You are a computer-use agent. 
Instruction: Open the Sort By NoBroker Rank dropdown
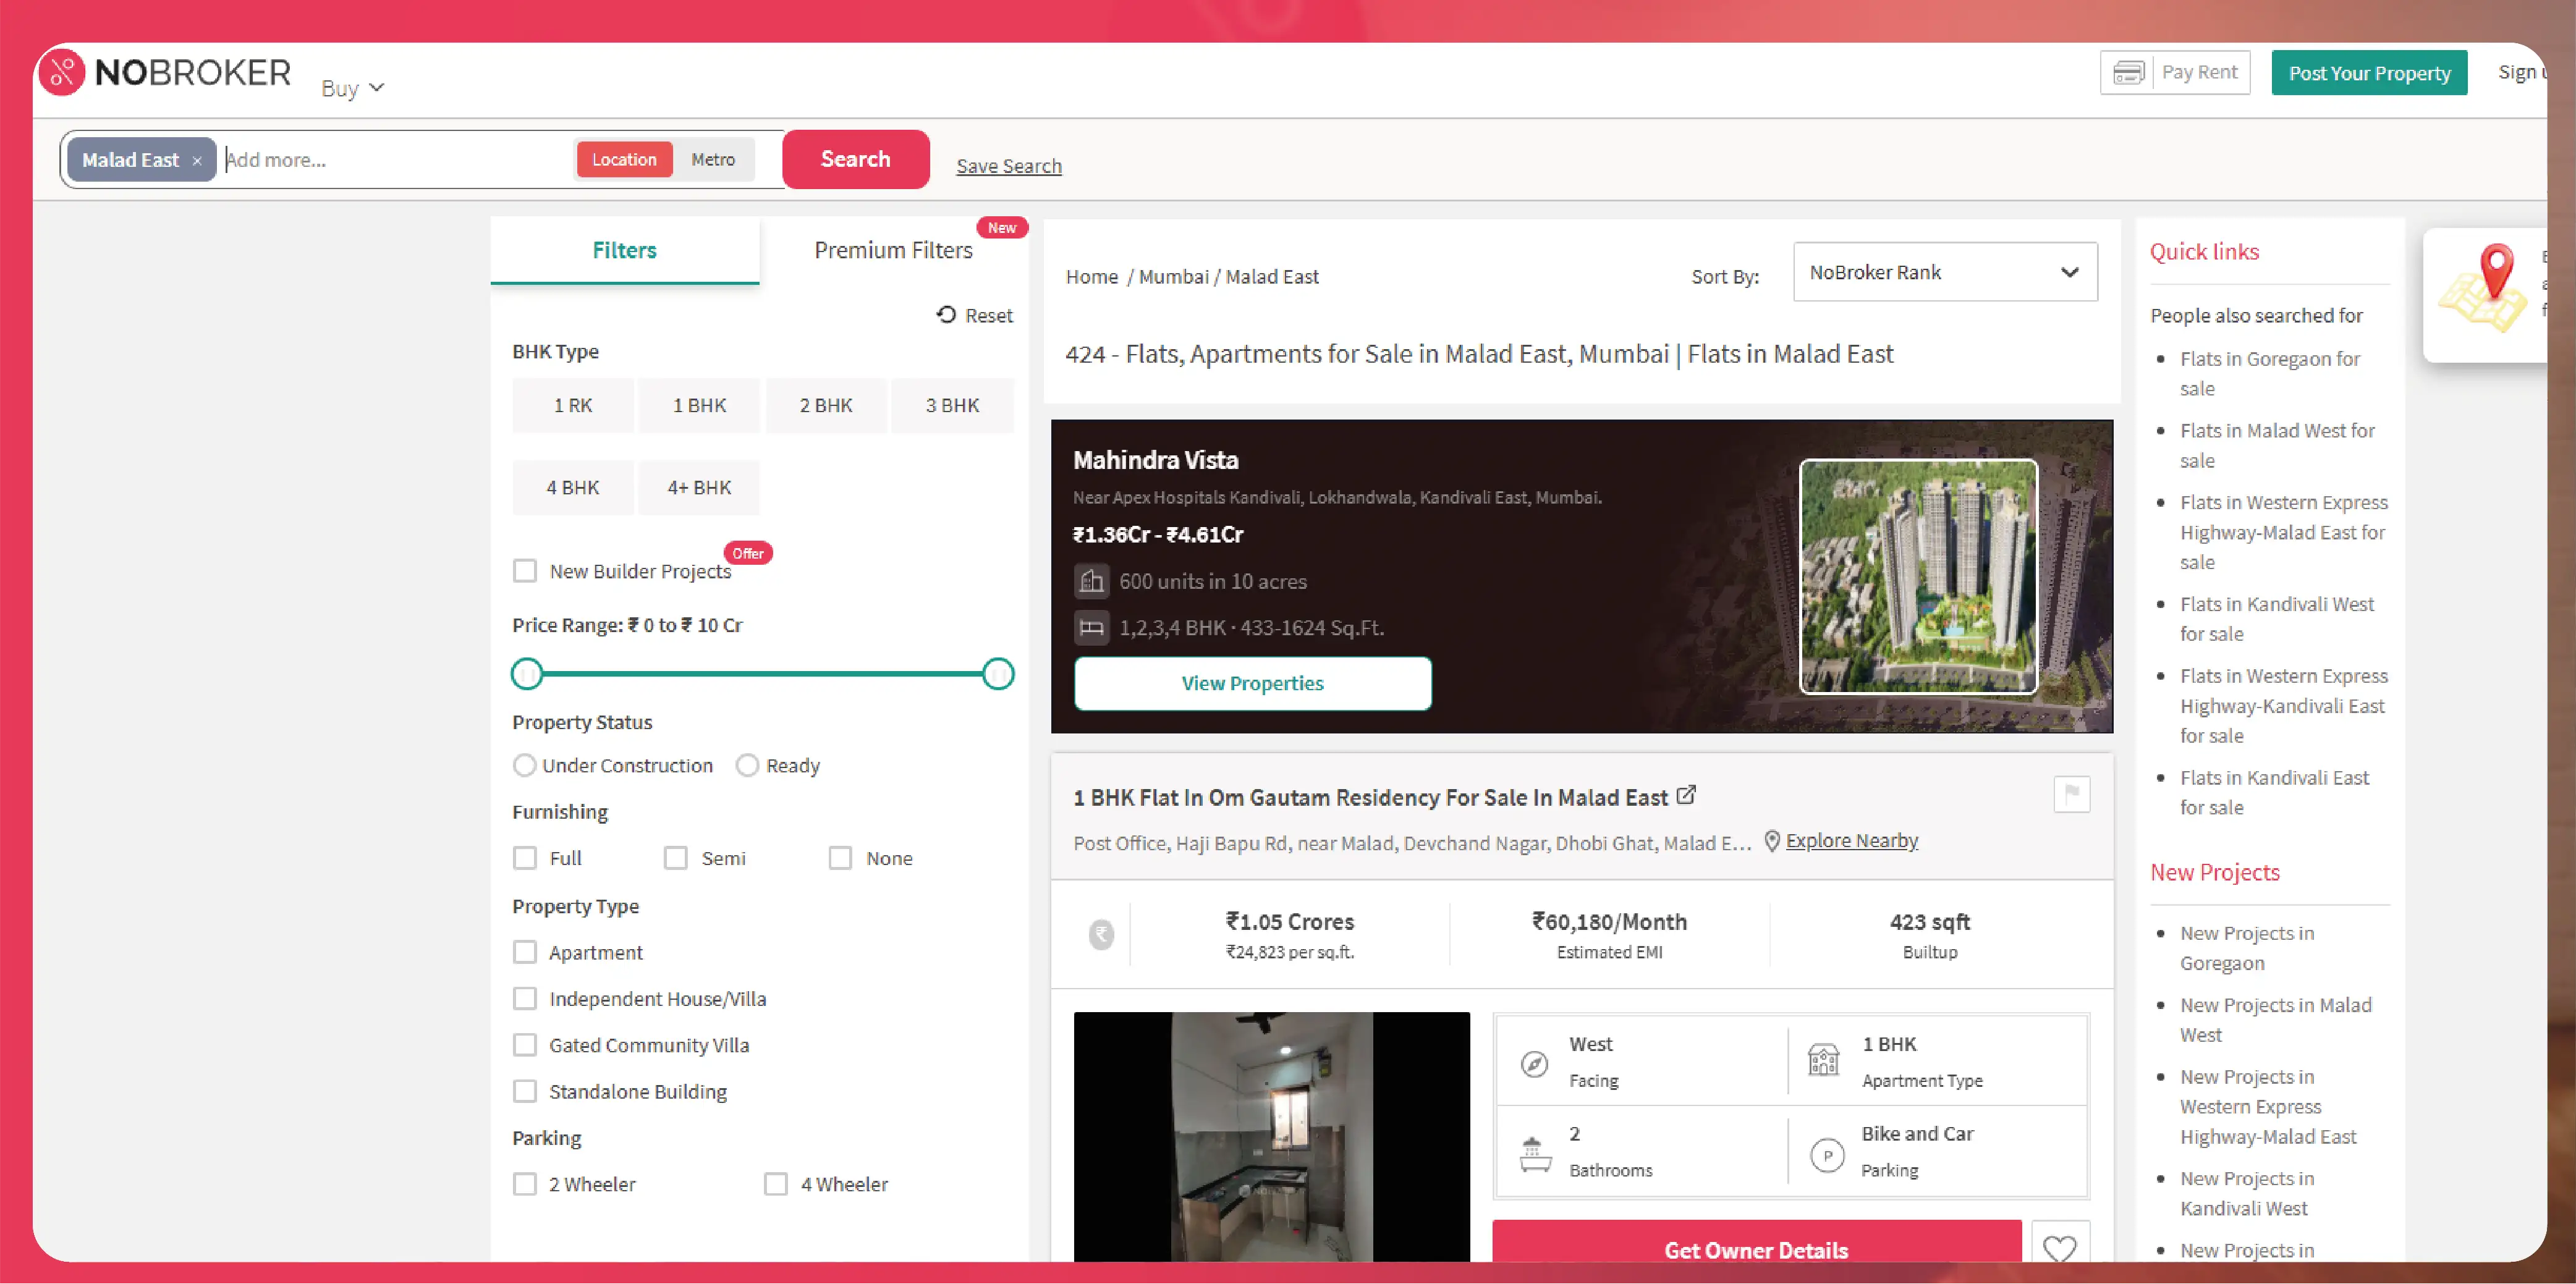point(1944,272)
